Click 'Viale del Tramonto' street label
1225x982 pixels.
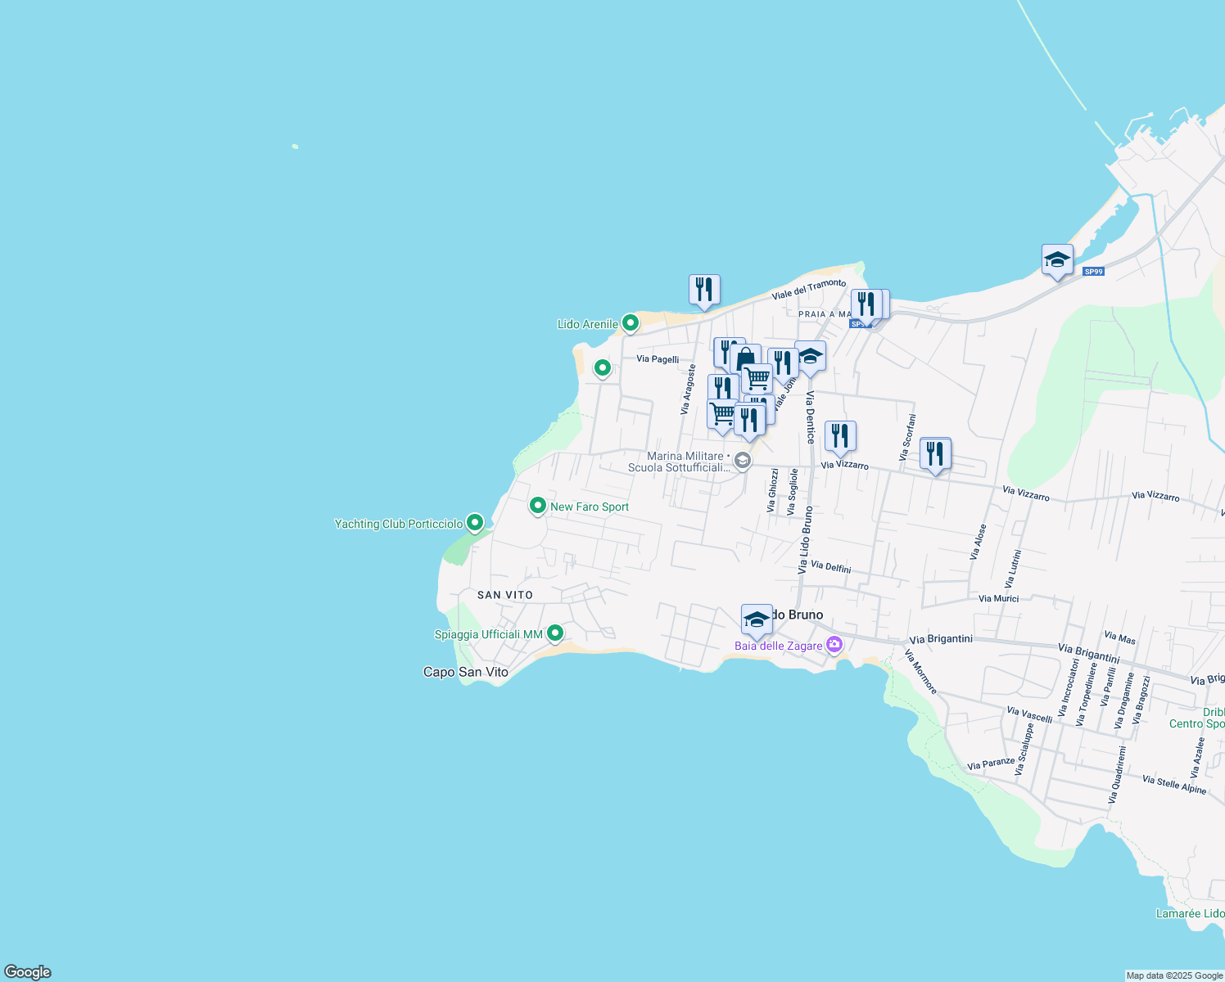(809, 289)
